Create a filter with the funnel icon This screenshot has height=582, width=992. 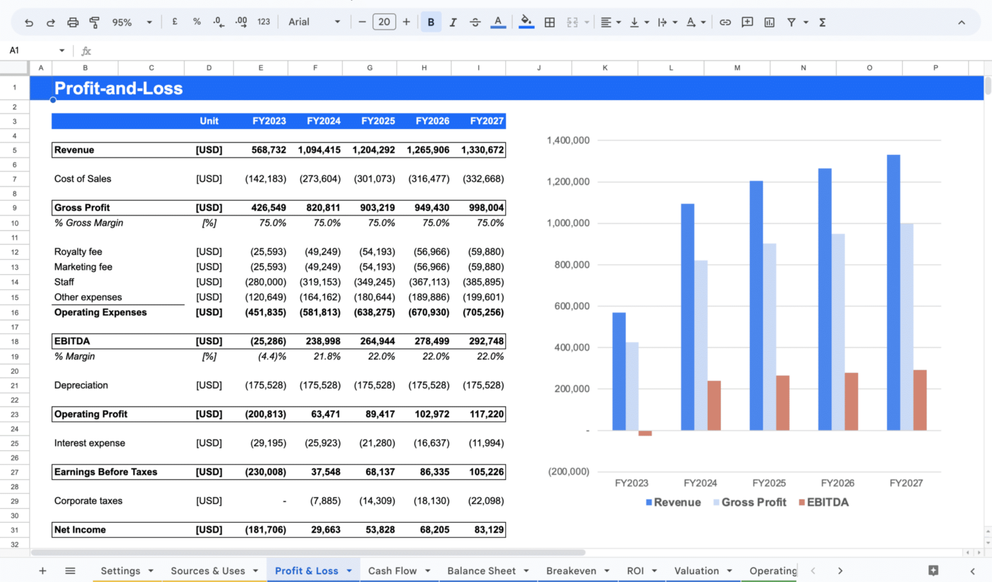click(792, 21)
